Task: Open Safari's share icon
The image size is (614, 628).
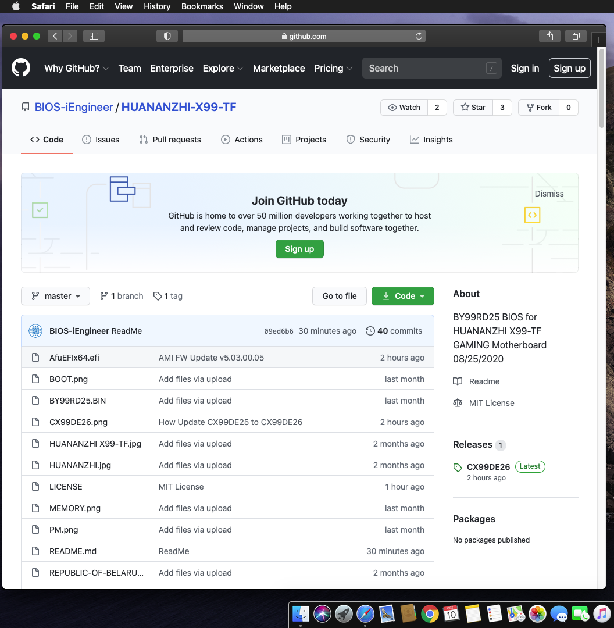Action: tap(549, 36)
